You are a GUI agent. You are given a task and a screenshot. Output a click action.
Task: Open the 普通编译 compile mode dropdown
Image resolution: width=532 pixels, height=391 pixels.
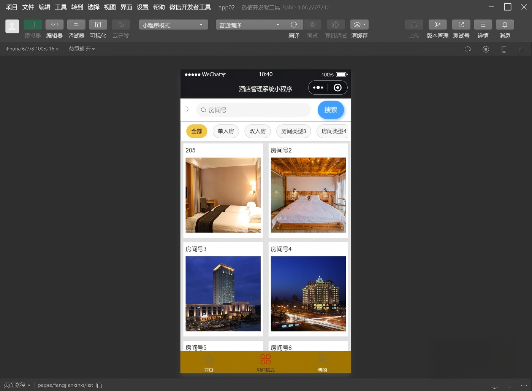point(250,25)
